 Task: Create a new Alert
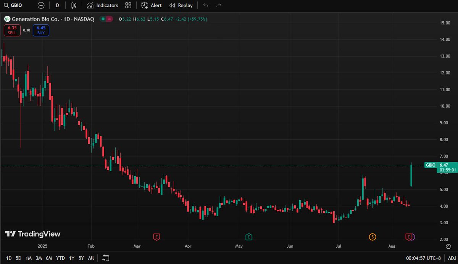(152, 5)
